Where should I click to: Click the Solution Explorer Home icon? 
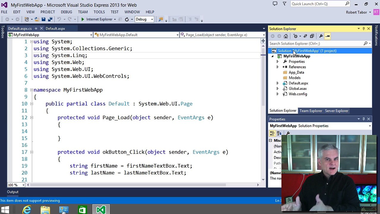pyautogui.click(x=286, y=36)
